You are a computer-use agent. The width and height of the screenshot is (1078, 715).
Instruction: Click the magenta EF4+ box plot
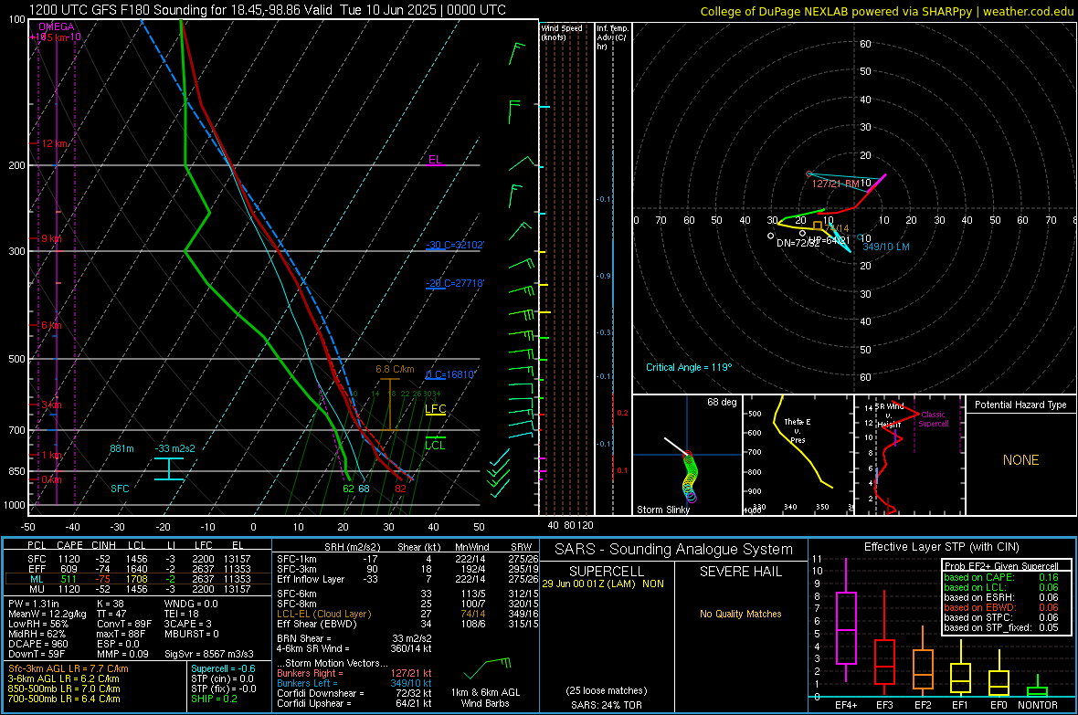(846, 622)
